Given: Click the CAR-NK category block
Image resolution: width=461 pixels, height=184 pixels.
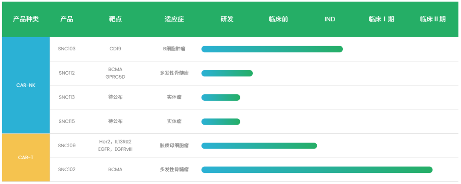Looking at the screenshot, I should 26,85.
